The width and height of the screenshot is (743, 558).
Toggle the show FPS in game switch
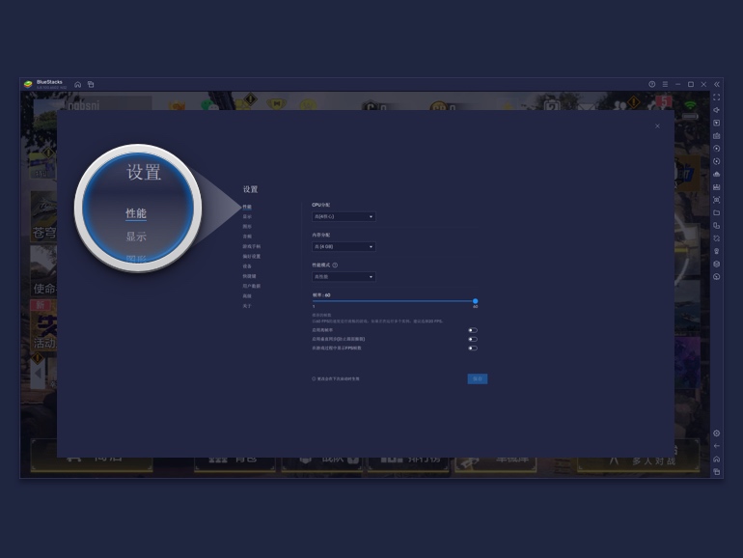pyautogui.click(x=473, y=348)
